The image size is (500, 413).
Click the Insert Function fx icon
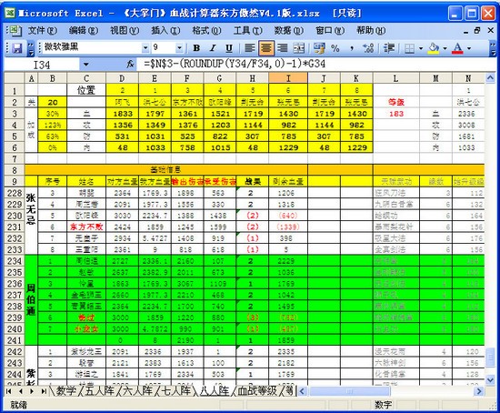tap(130, 65)
